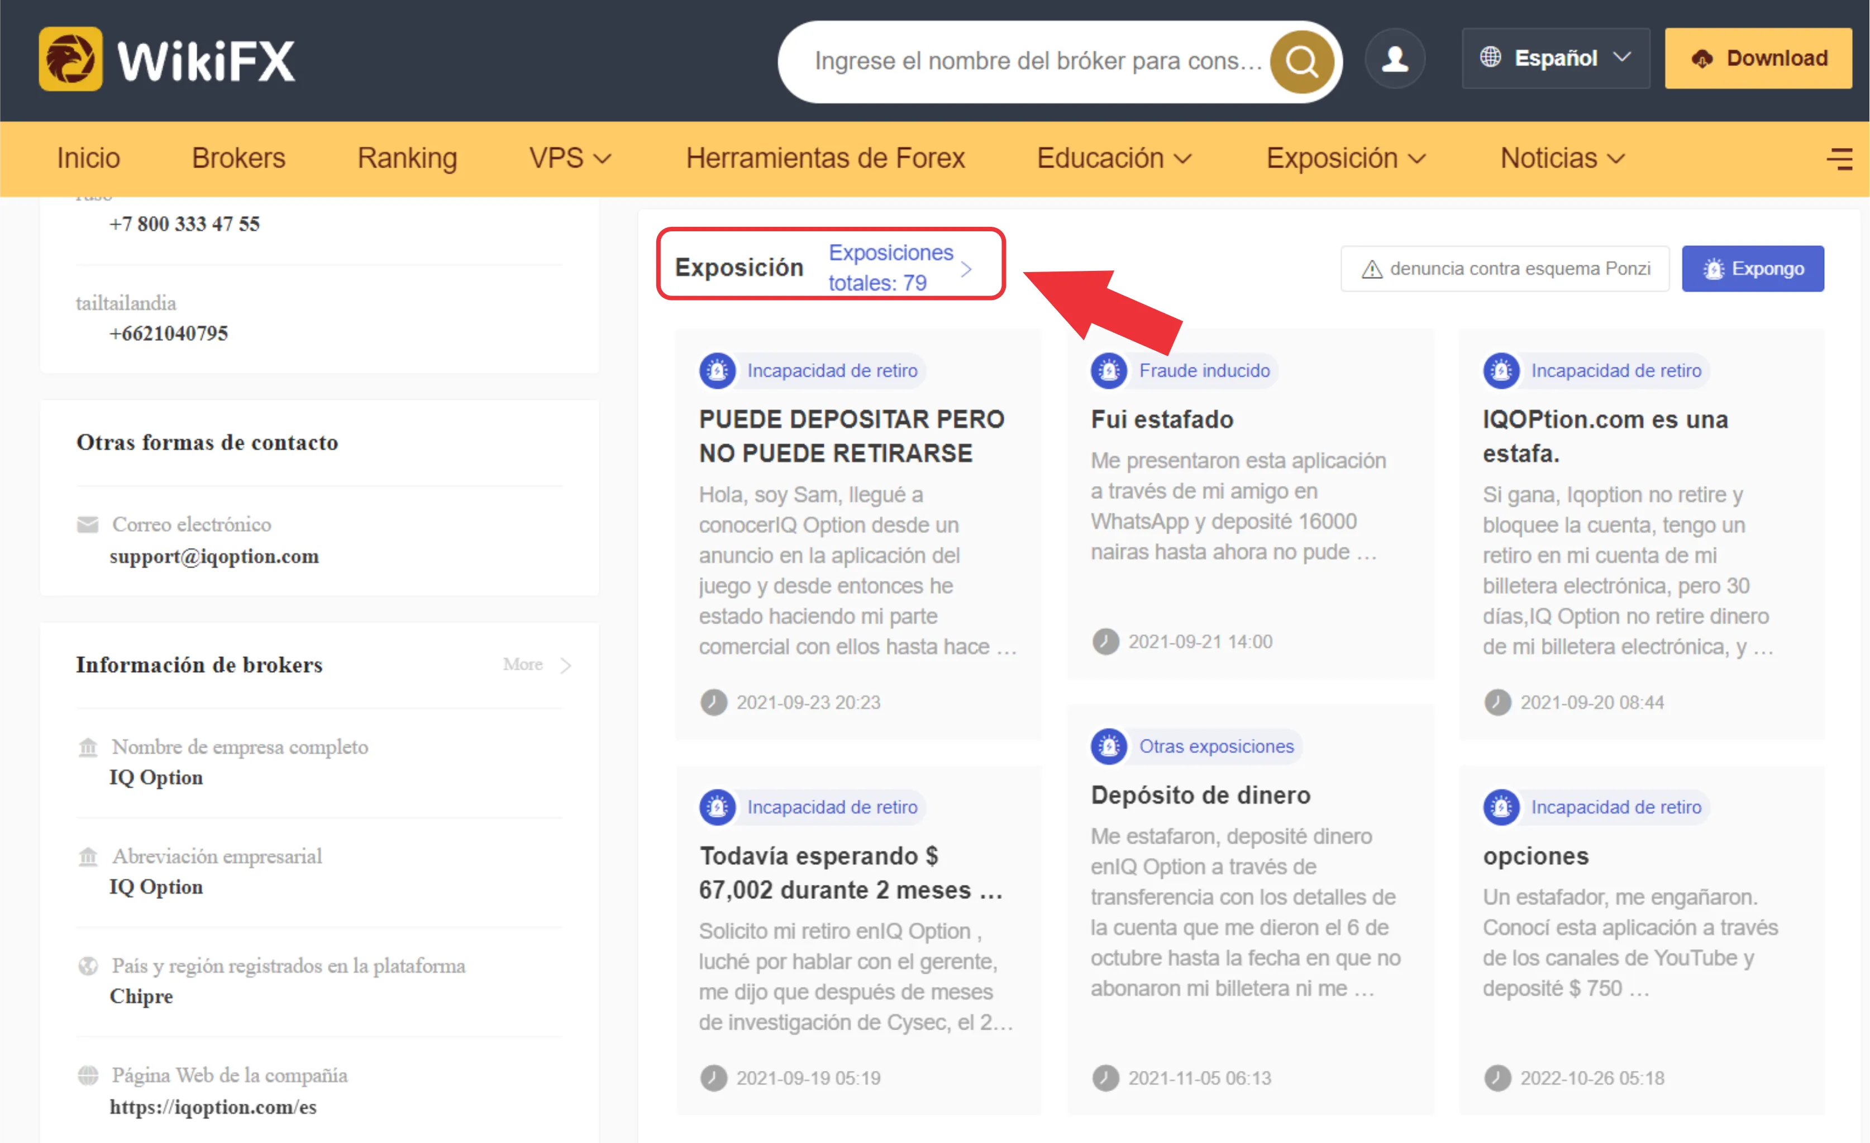1870x1143 pixels.
Task: Open the Brokers menu item
Action: [x=238, y=158]
